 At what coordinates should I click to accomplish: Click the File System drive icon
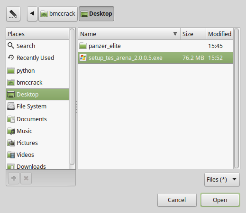click(x=11, y=106)
